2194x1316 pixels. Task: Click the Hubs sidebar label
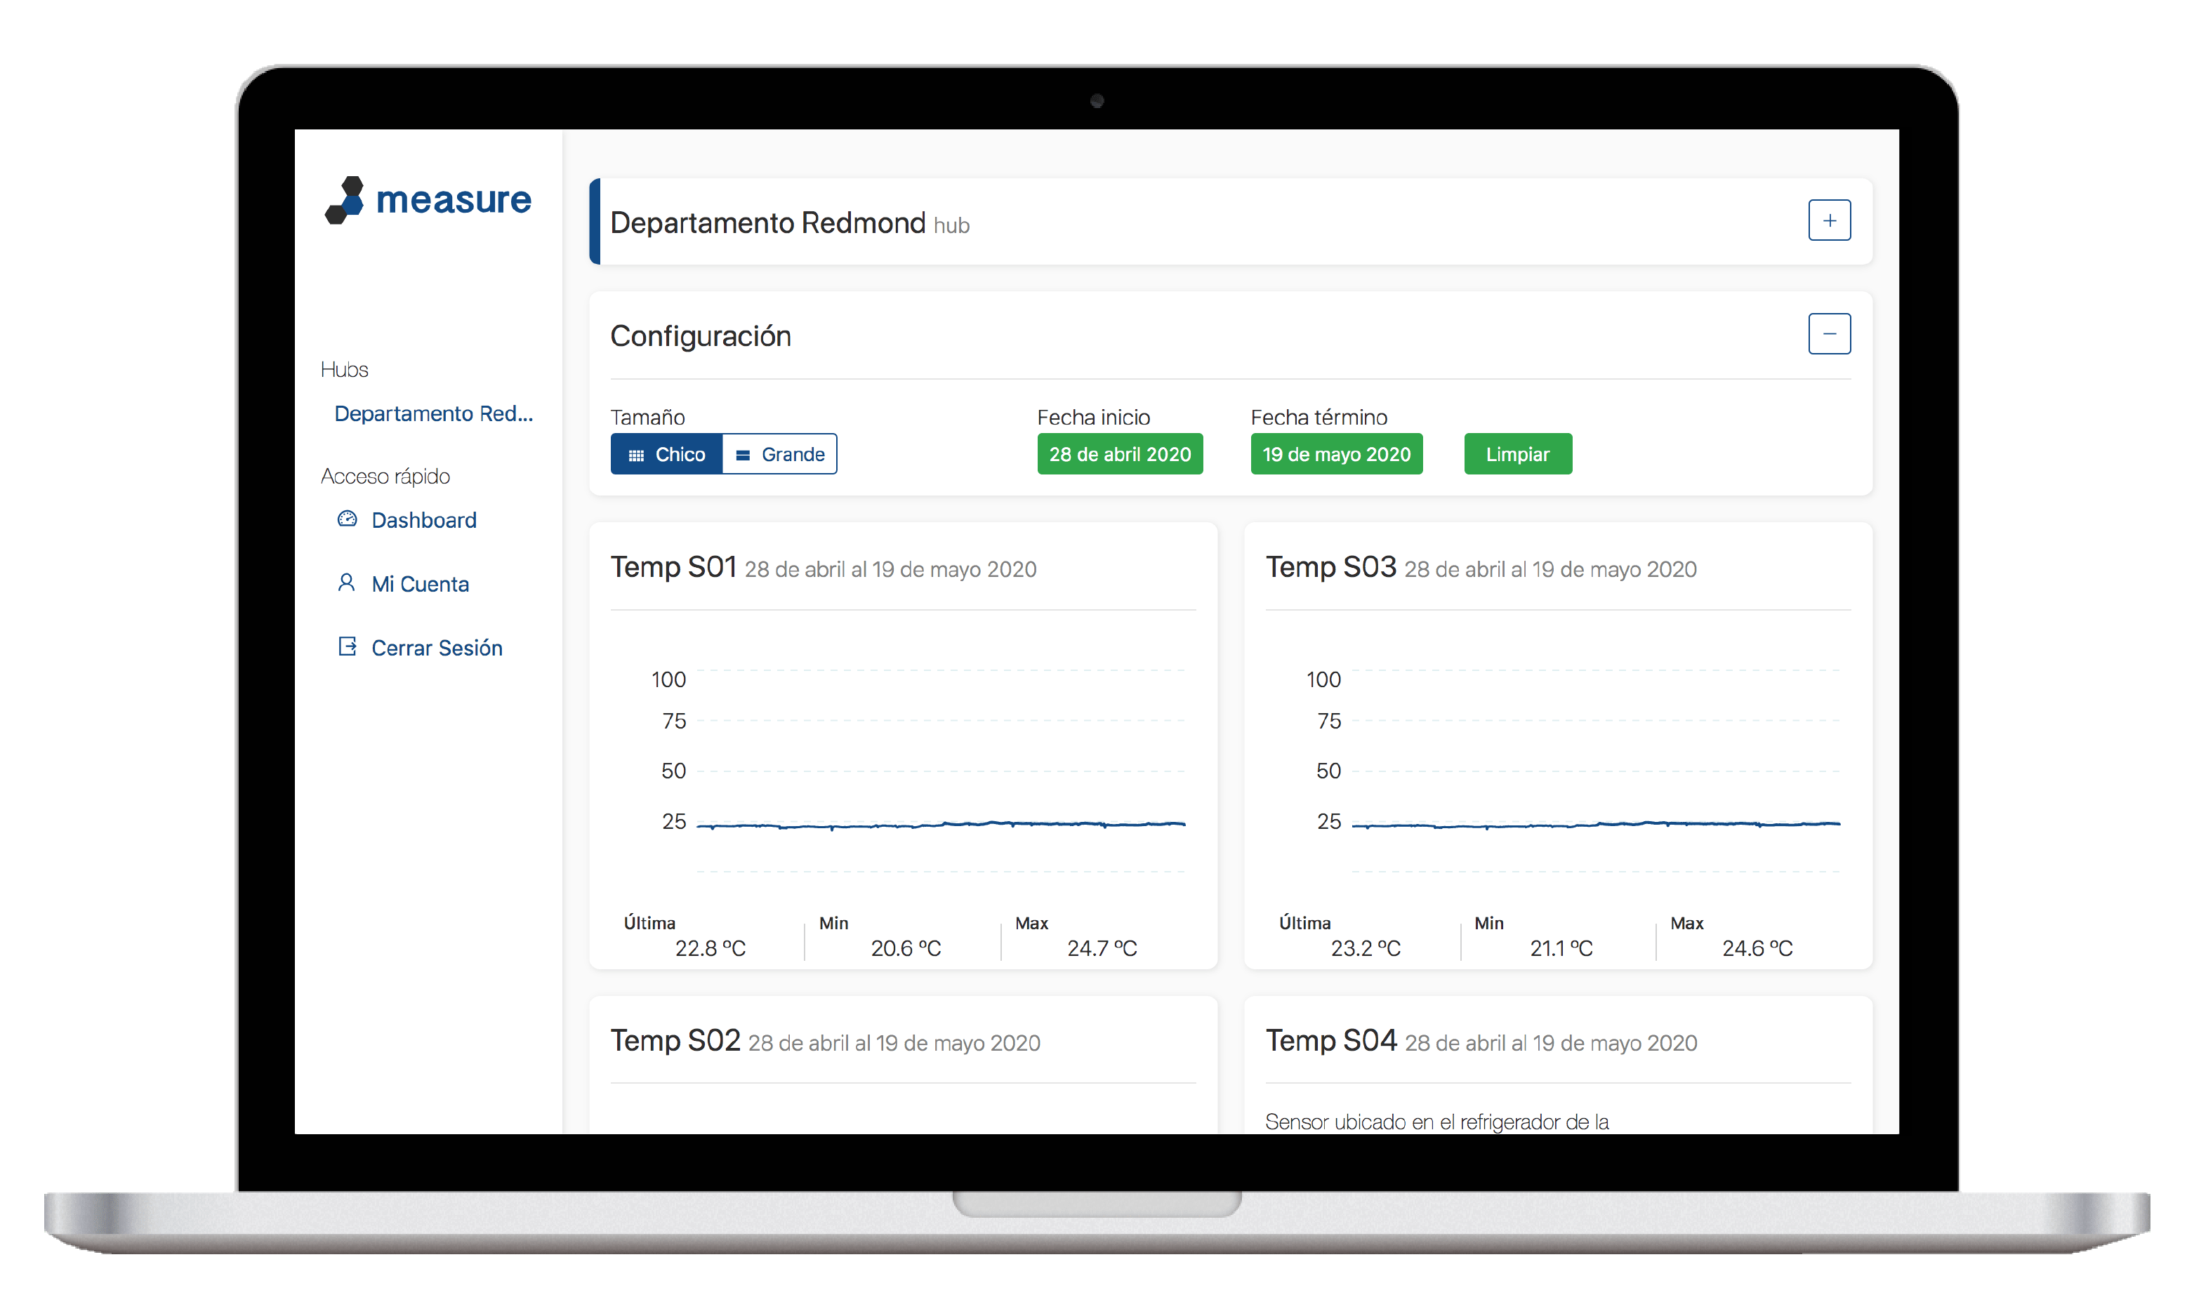point(344,369)
